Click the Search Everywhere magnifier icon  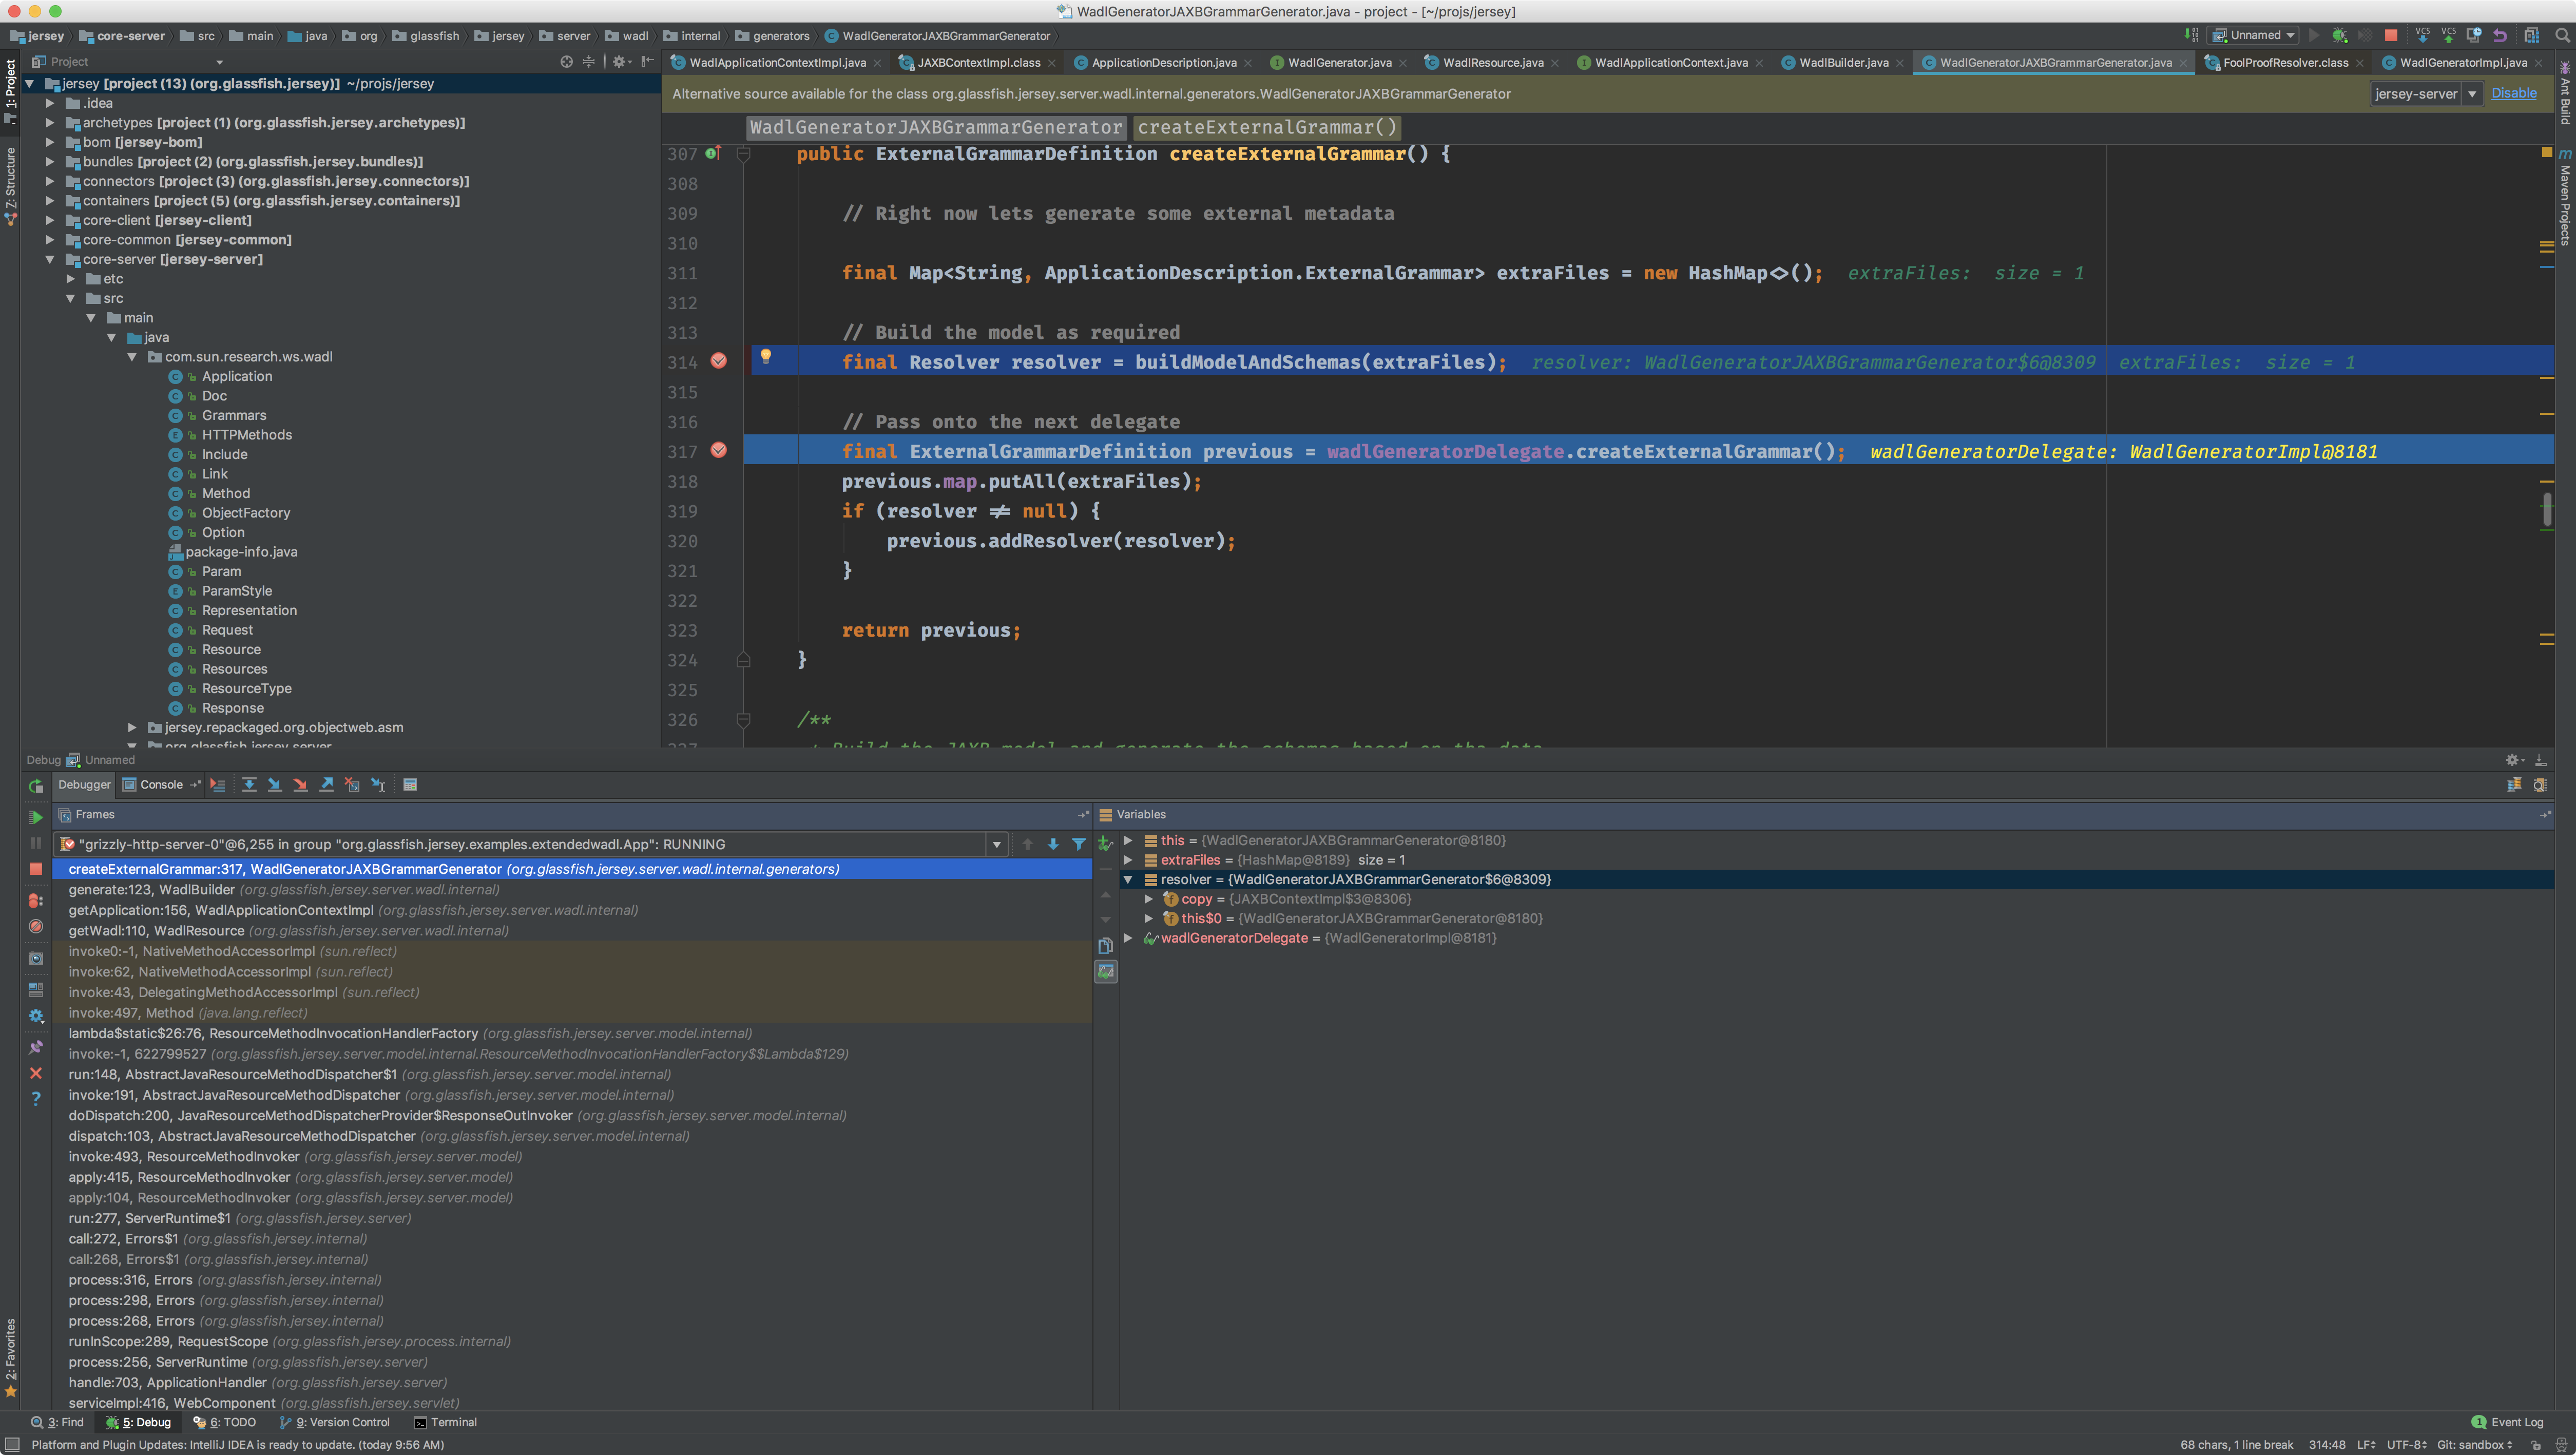(2562, 35)
